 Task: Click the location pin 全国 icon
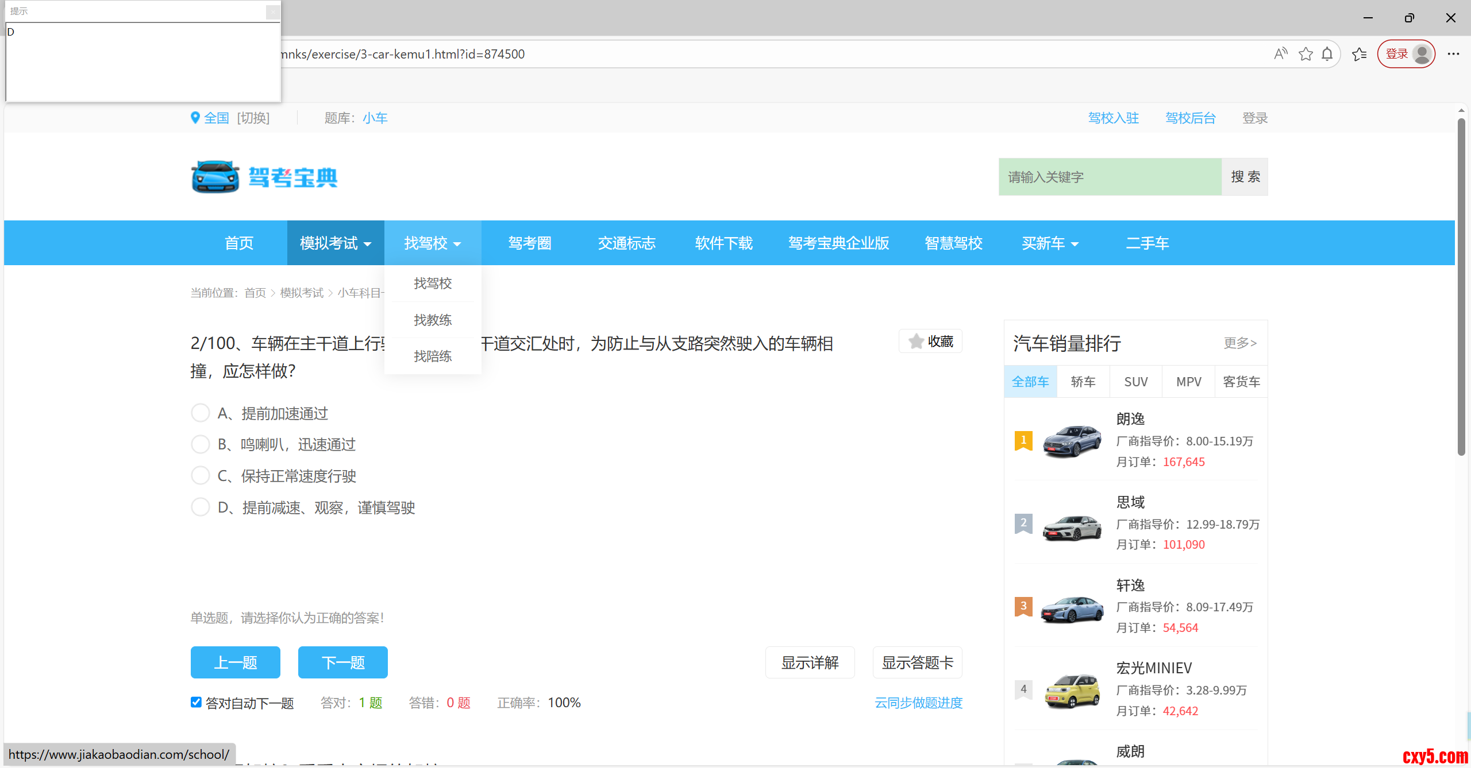point(195,118)
